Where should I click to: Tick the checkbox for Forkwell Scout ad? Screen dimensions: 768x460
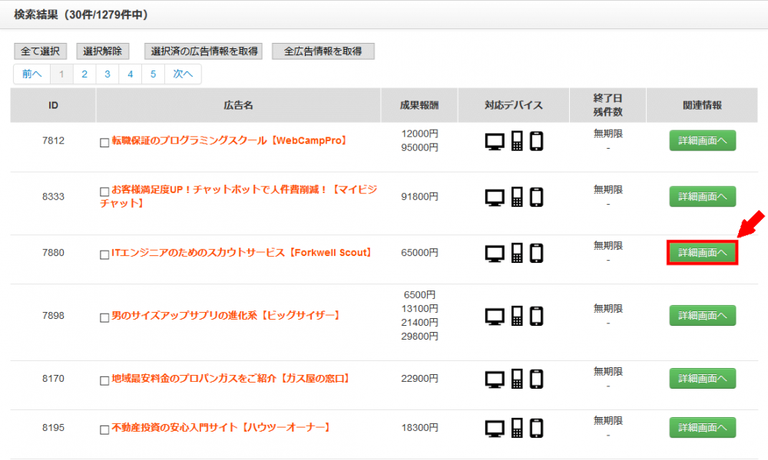click(104, 255)
